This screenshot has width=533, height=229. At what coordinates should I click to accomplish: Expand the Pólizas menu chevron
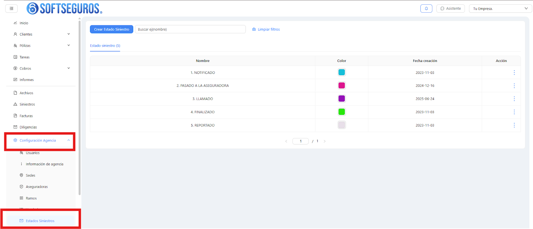(x=69, y=45)
